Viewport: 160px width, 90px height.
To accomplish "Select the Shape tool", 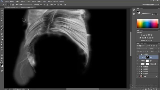I will click(2, 55).
